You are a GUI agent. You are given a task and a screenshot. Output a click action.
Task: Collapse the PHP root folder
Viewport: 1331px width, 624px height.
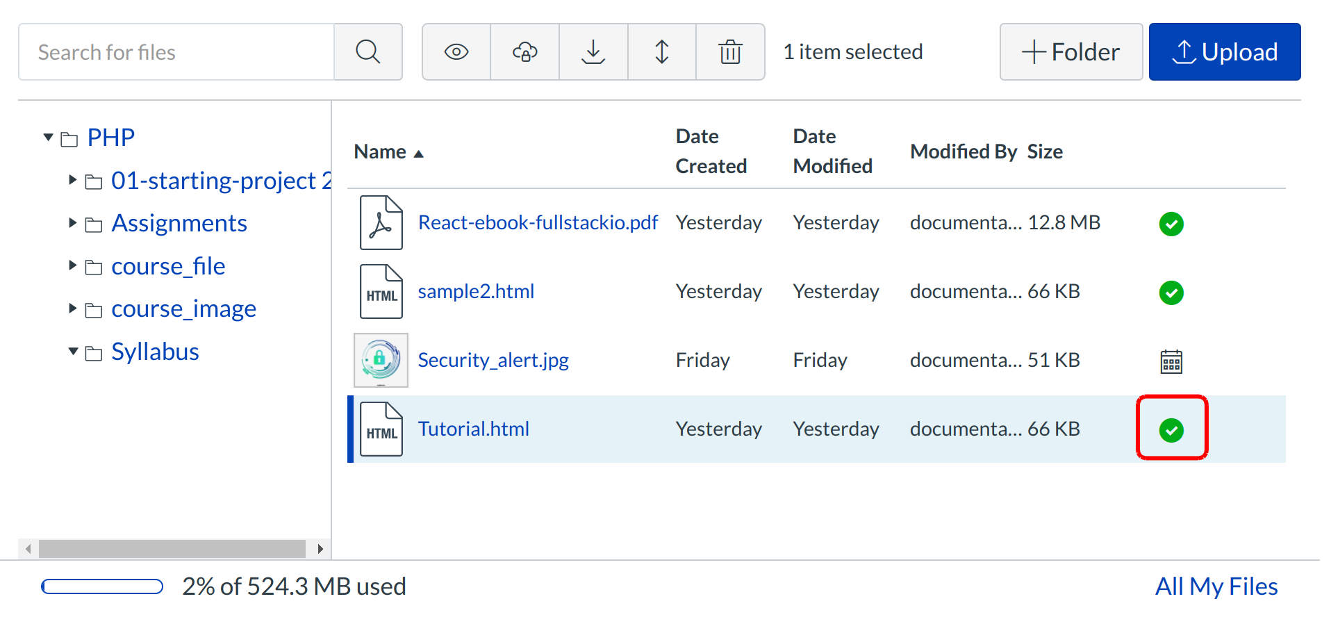tap(48, 138)
